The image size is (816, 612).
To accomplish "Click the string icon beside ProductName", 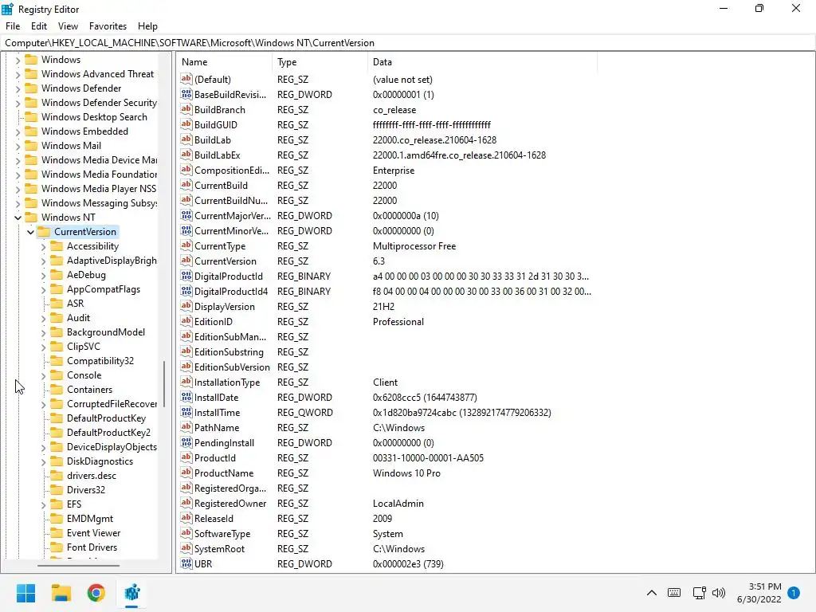I will click(186, 473).
